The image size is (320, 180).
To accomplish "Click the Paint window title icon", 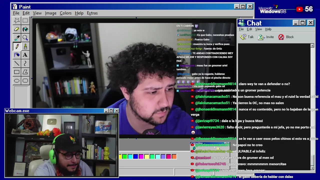I will pos(15,7).
